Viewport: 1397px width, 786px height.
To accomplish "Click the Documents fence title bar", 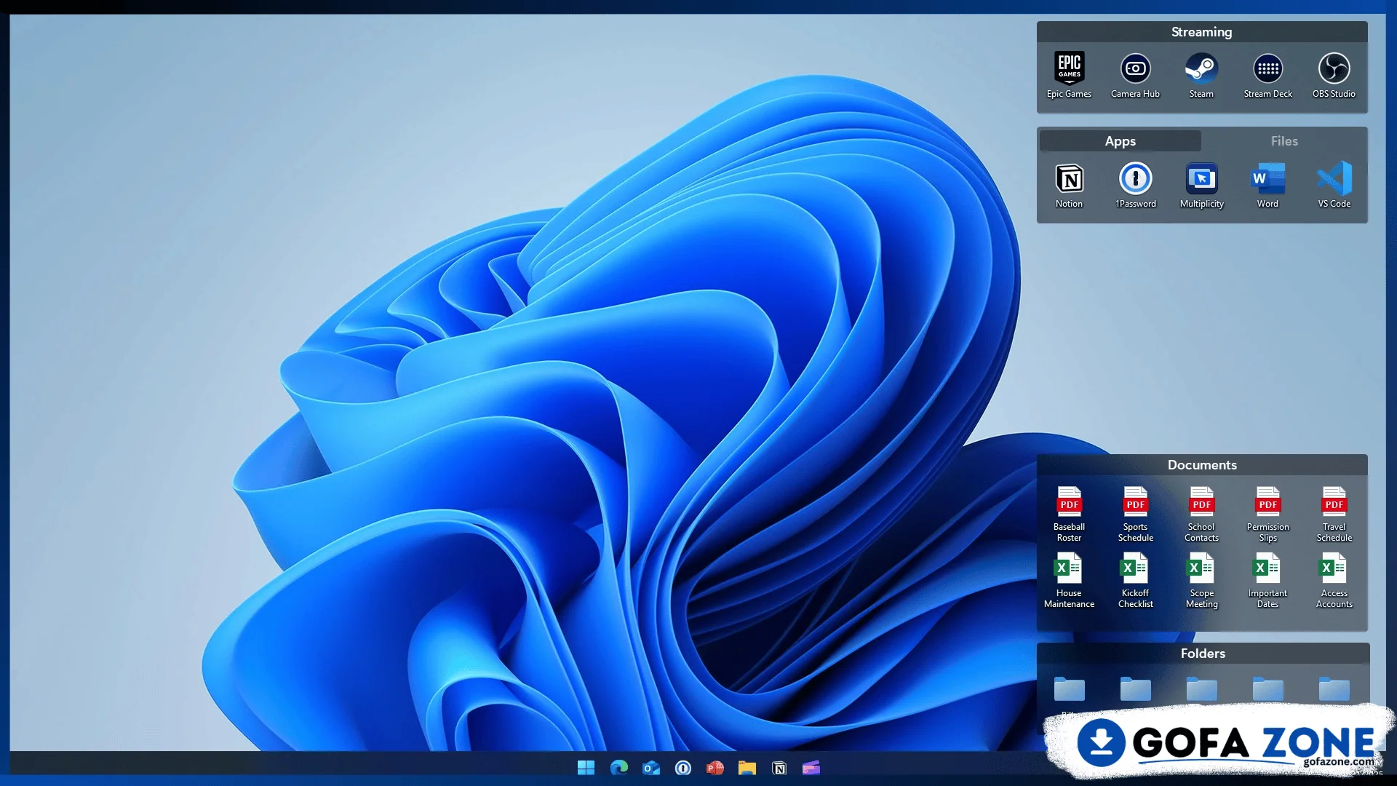I will point(1201,464).
